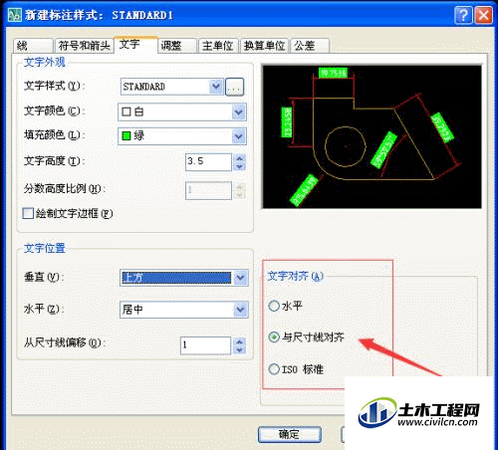The width and height of the screenshot is (498, 450).
Task: Enable the 绘制文字边框 checkbox
Action: [28, 213]
